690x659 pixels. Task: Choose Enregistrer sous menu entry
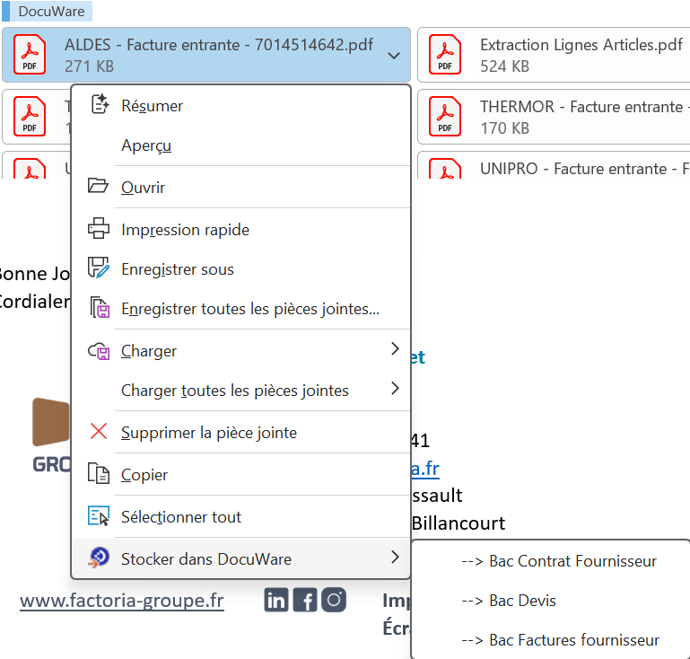click(241, 269)
